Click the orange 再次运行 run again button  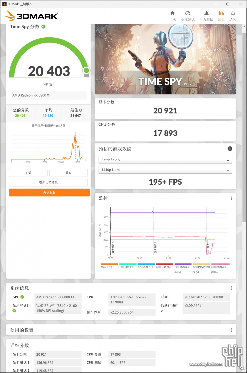coord(49,193)
